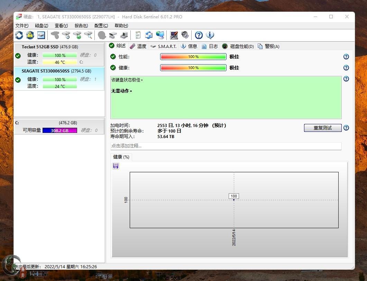Open the 磁盘性能 tab
367x281 pixels.
pyautogui.click(x=238, y=46)
